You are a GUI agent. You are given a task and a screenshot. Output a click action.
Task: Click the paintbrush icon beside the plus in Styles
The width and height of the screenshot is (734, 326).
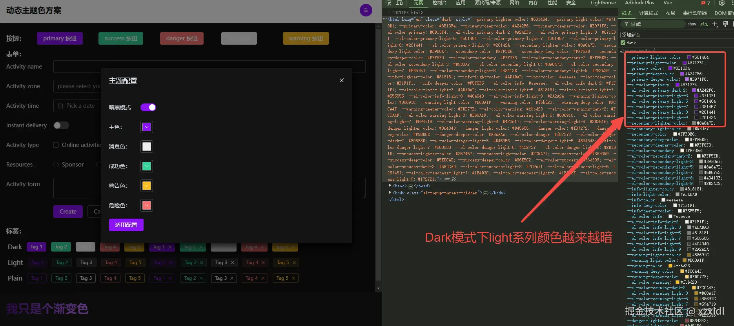tap(725, 24)
